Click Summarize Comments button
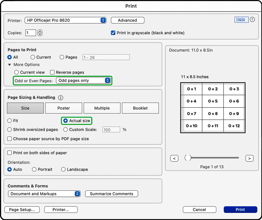The width and height of the screenshot is (262, 220). click(x=112, y=194)
